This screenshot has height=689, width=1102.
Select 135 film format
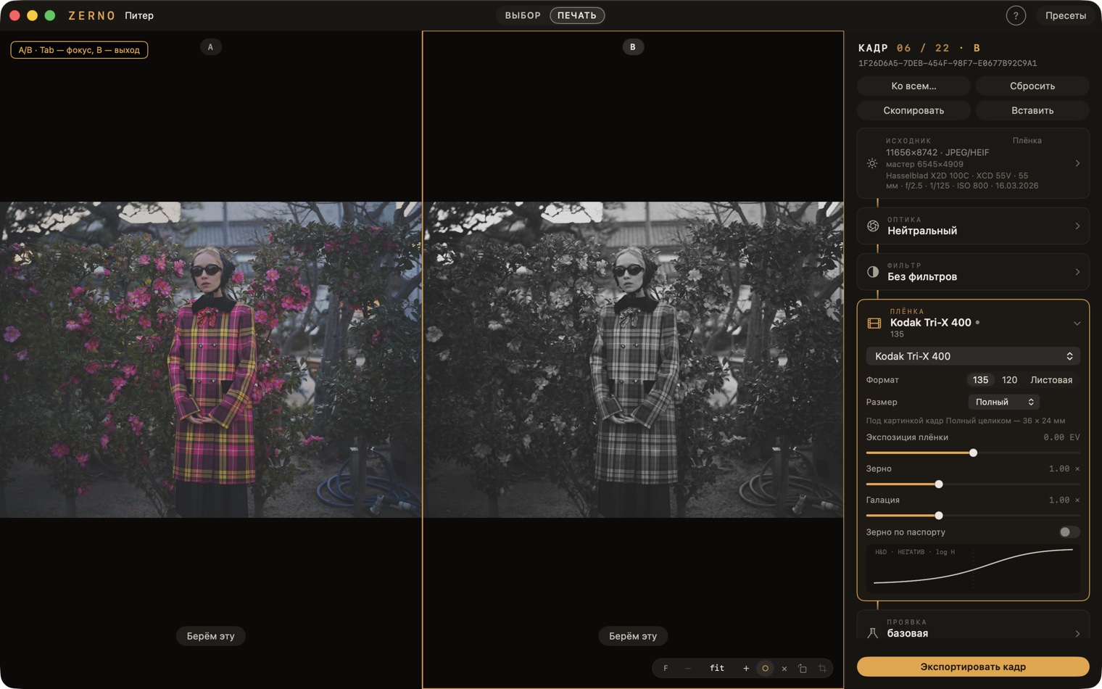point(980,380)
